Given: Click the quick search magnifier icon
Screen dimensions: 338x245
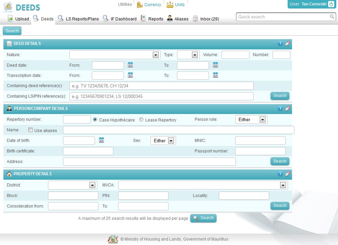Looking at the screenshot, I should [332, 16].
